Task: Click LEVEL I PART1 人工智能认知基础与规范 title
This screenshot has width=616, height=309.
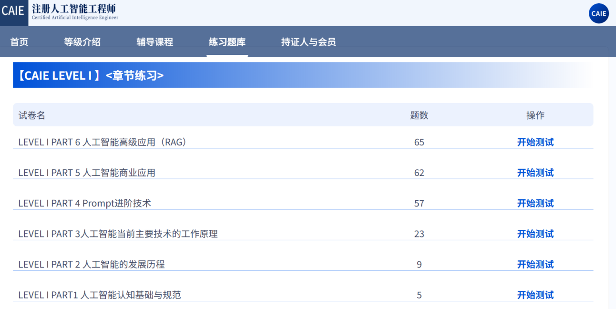Action: tap(100, 295)
